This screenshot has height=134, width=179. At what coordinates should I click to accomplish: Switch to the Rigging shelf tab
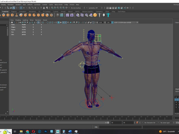tap(14, 12)
